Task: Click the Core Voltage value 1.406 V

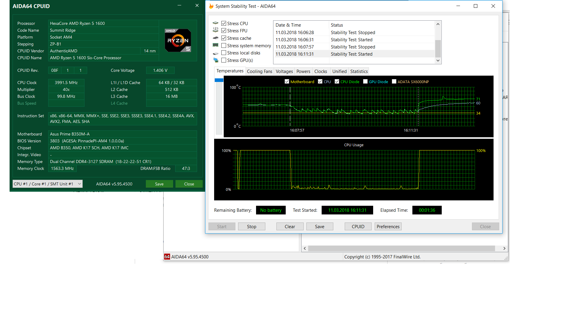Action: (x=160, y=70)
